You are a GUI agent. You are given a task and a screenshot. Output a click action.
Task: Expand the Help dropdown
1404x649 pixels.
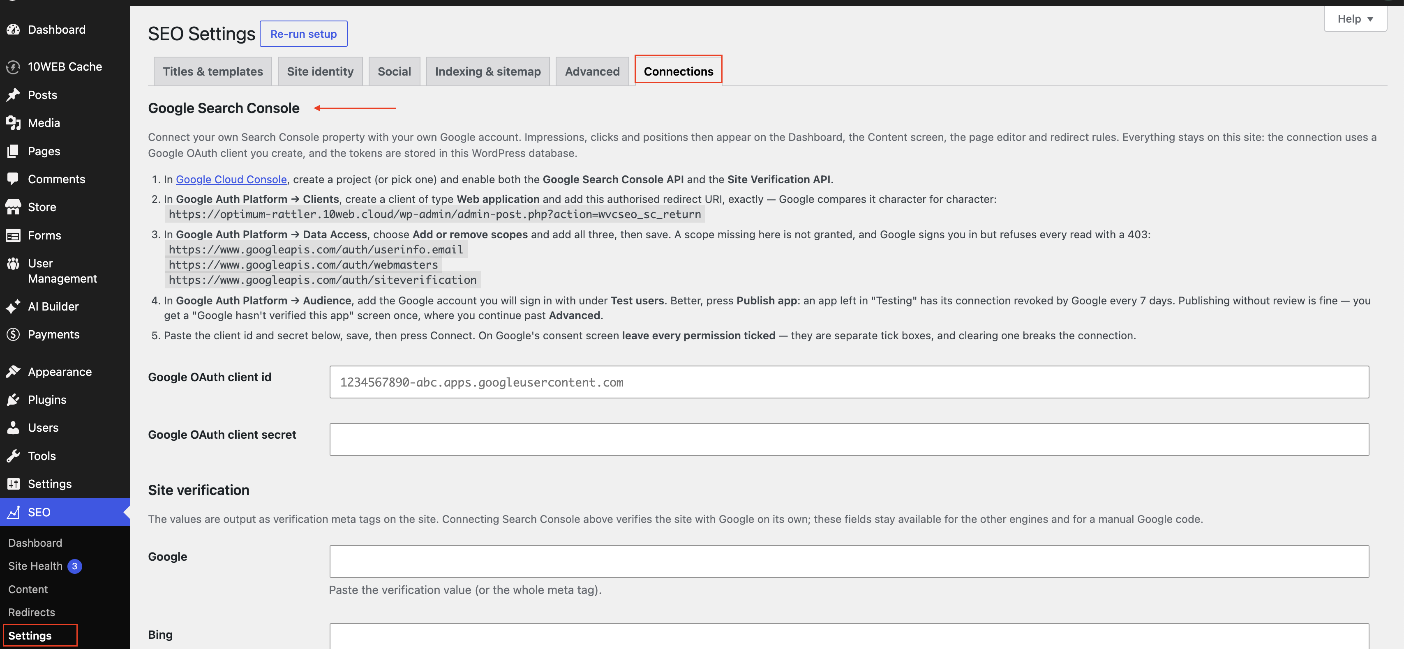pos(1355,19)
